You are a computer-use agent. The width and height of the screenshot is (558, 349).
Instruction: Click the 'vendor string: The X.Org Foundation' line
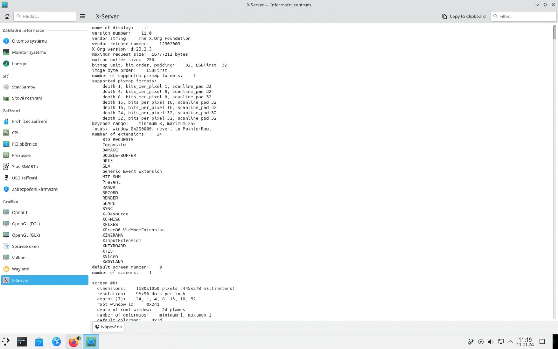[x=141, y=38]
